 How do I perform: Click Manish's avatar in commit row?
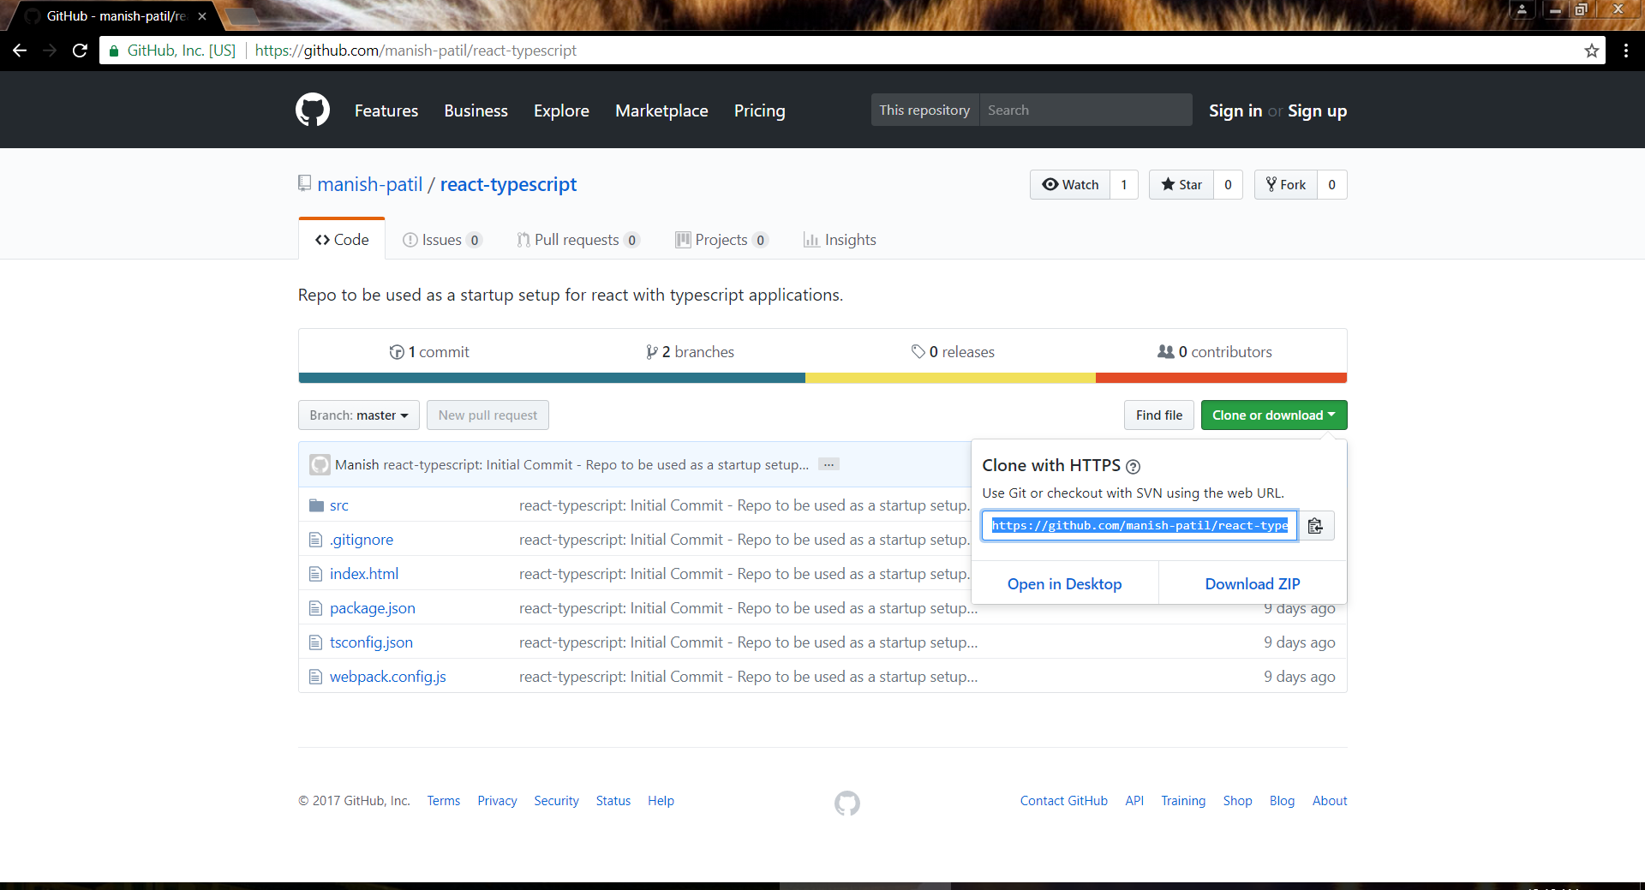(320, 465)
